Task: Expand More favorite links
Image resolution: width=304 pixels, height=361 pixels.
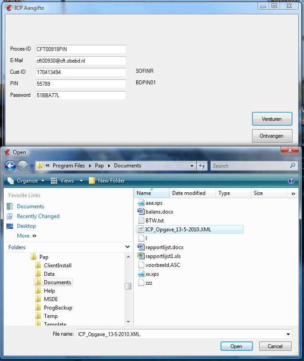Action: (26, 236)
